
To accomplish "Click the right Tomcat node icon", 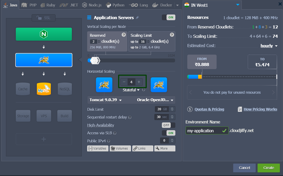I will [x=159, y=85].
